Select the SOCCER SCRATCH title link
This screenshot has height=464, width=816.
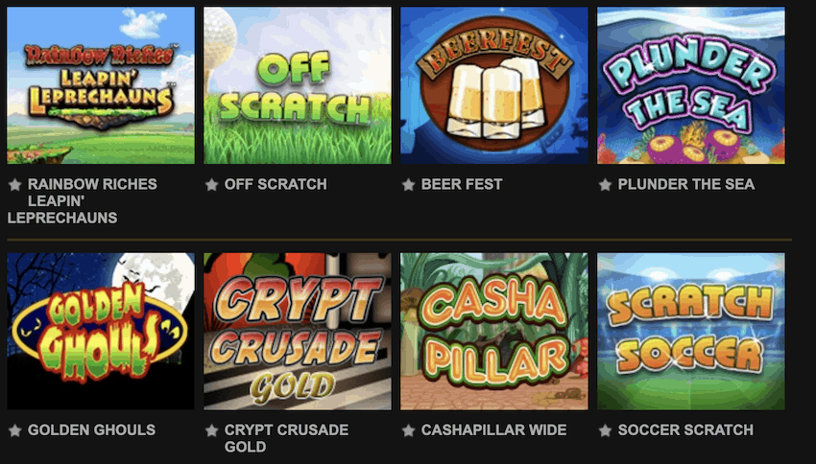coord(685,430)
